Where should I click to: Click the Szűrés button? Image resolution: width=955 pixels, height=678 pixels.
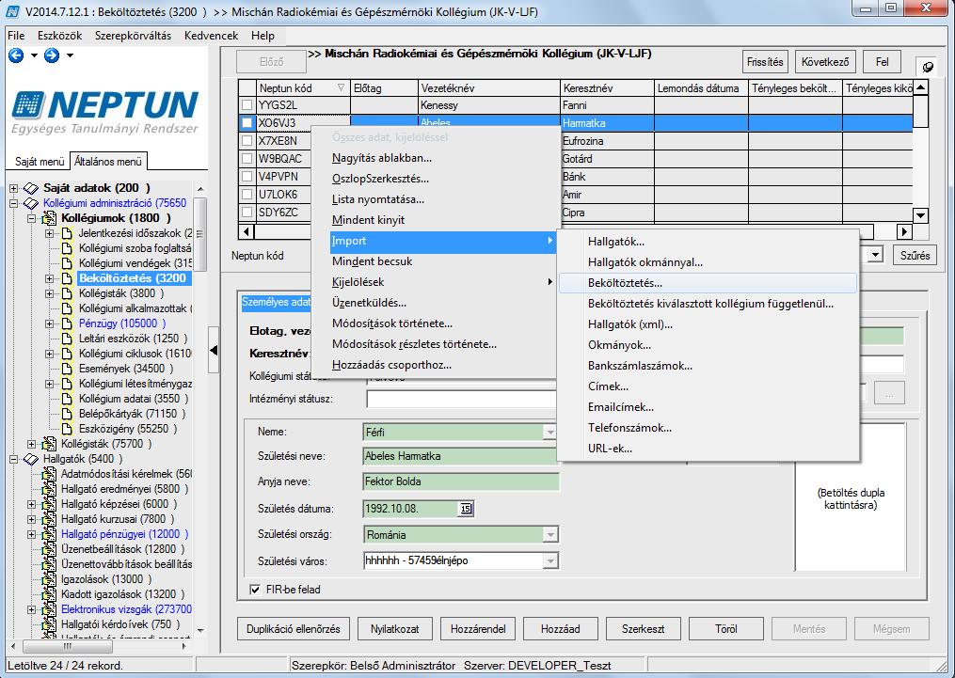[x=915, y=256]
